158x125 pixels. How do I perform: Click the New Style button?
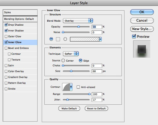(142, 29)
